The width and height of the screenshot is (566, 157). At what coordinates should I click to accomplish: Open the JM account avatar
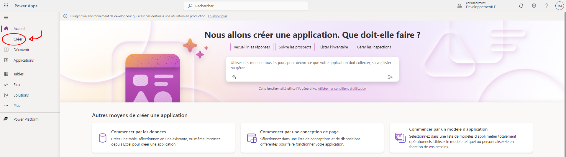coord(559,6)
